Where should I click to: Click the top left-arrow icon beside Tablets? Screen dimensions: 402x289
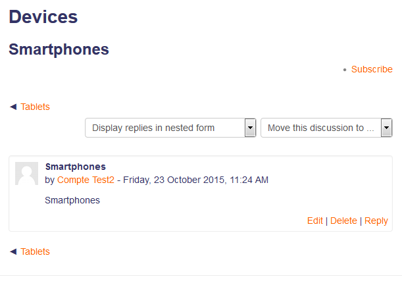point(13,107)
